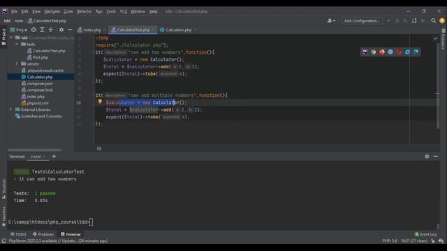The height and width of the screenshot is (251, 447).
Task: Open the TODO tool window tab
Action: click(x=18, y=234)
